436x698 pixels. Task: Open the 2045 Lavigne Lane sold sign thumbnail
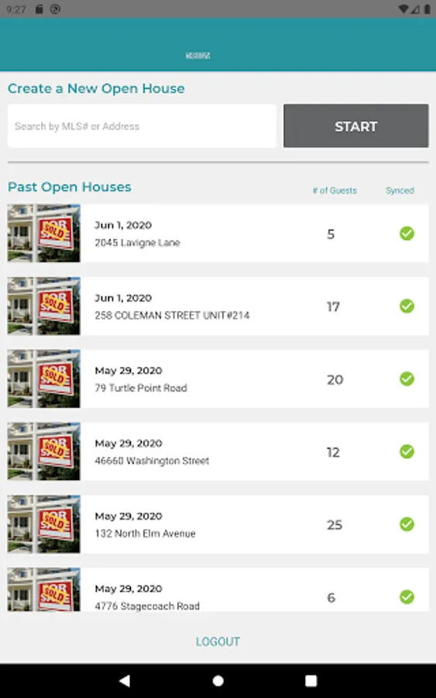(43, 233)
